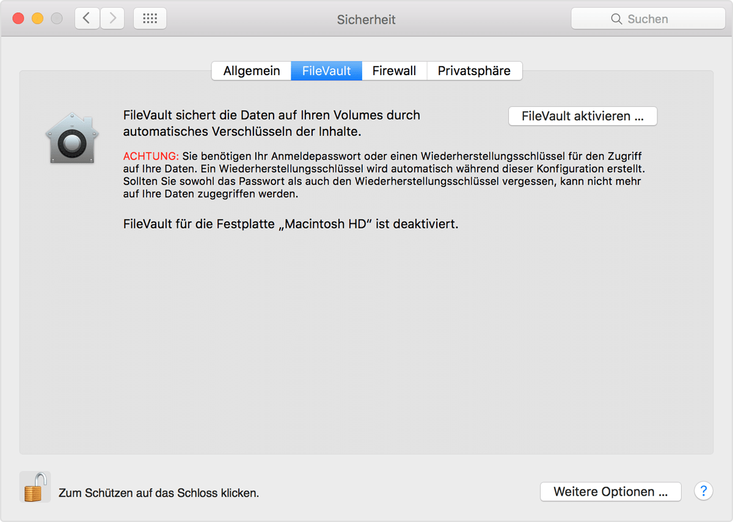
Task: Open the Firewall tab
Action: pyautogui.click(x=395, y=71)
